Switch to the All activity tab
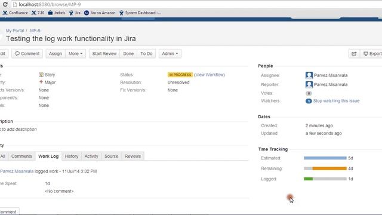 point(3,156)
